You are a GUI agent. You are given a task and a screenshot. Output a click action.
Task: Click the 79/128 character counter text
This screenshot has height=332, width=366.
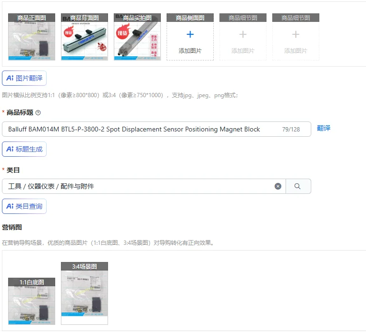tap(291, 130)
